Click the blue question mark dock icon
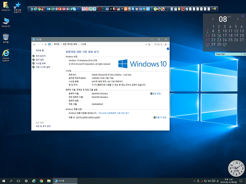 pos(151,9)
